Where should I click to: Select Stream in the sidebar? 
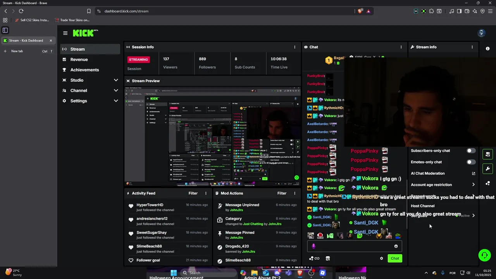coord(90,49)
